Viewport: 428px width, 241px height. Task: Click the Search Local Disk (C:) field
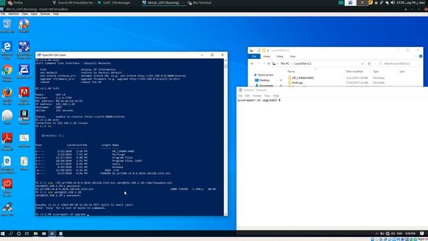(399, 64)
